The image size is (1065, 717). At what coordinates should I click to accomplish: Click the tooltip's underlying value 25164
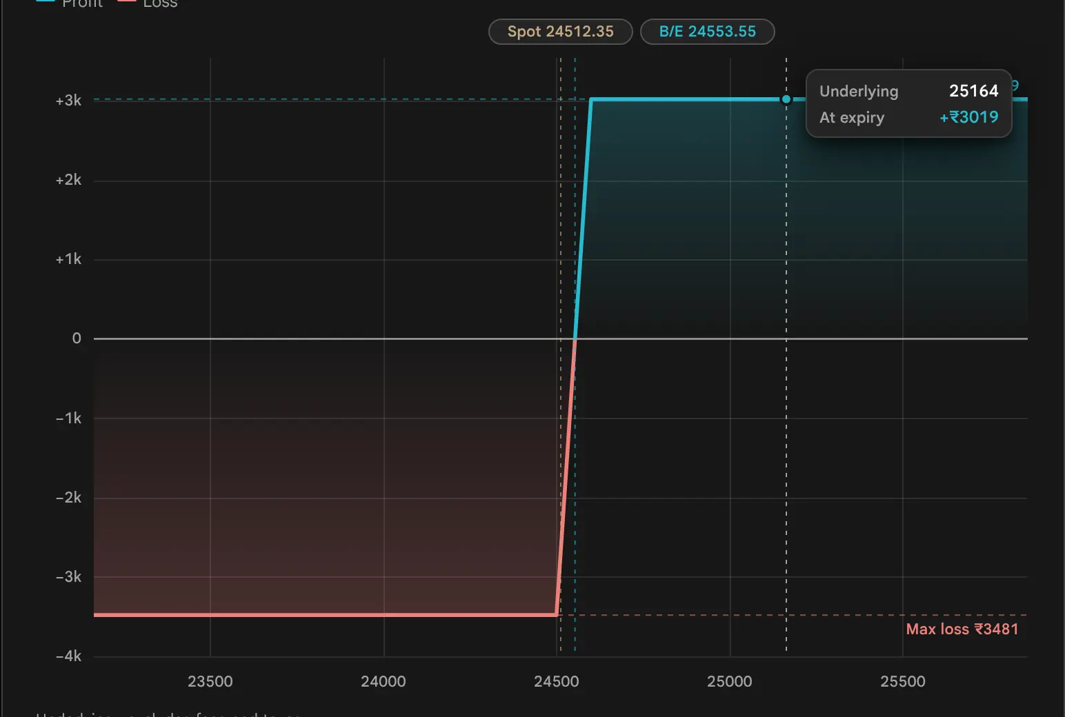974,91
